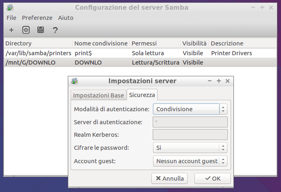Minimize the Impostazioni server dialog

tap(210, 81)
